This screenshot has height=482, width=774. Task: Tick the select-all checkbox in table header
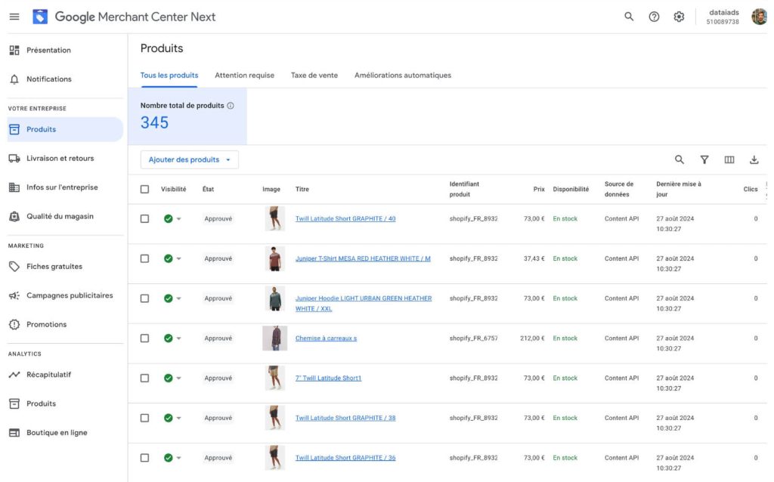pyautogui.click(x=144, y=190)
